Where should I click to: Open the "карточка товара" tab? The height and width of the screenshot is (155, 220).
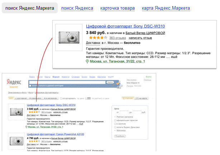click(x=118, y=8)
